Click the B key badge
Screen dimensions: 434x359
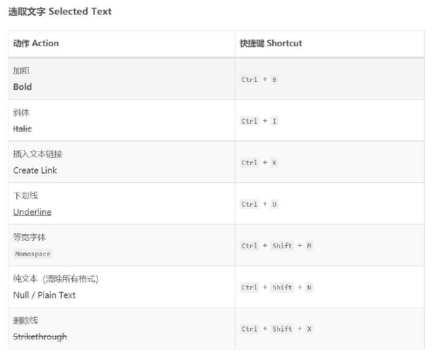pyautogui.click(x=275, y=80)
